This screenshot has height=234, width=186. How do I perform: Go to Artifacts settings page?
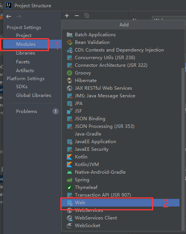click(x=25, y=71)
